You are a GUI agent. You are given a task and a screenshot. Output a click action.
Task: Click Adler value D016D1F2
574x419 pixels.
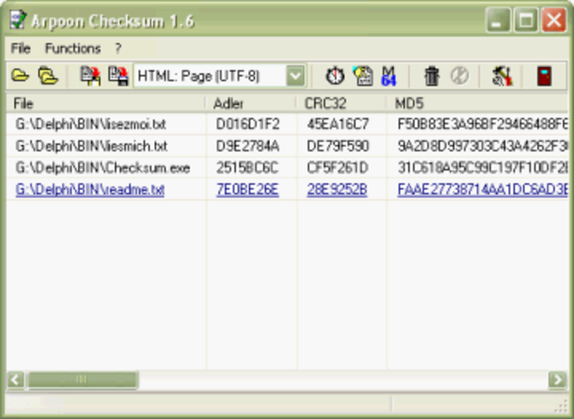(248, 124)
